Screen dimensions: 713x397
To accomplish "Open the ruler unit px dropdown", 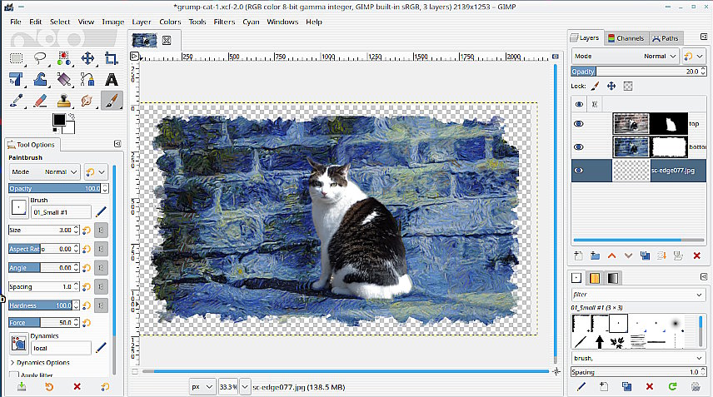I will click(202, 387).
